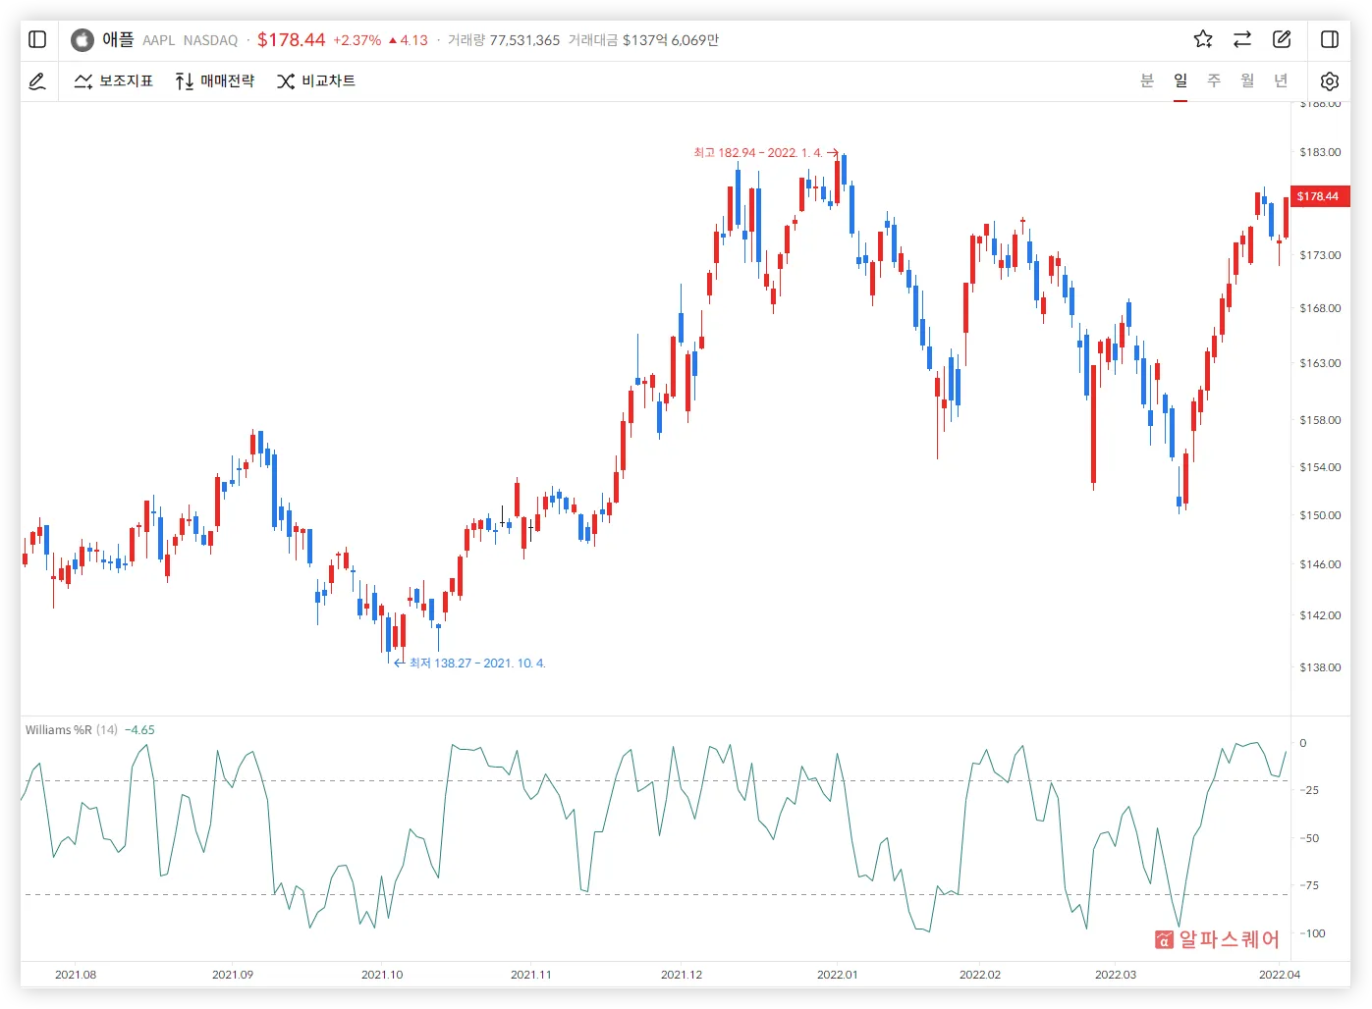Viewport: 1372px width, 1009px height.
Task: Click the 최고 182.94 high marker
Action: [766, 153]
